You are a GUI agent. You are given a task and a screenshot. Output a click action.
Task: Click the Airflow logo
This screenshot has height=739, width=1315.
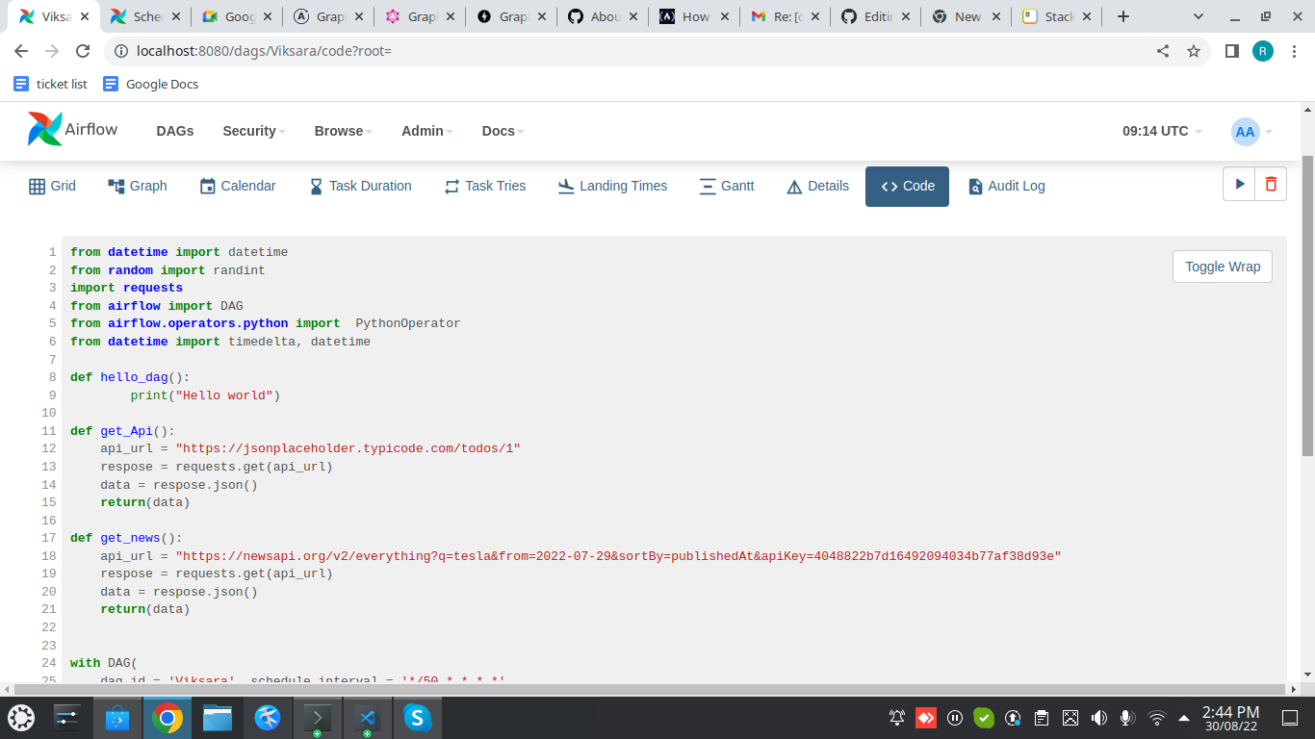(x=73, y=129)
